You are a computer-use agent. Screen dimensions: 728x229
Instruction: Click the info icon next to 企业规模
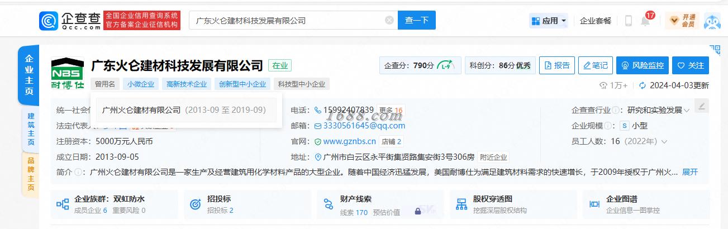click(608, 126)
